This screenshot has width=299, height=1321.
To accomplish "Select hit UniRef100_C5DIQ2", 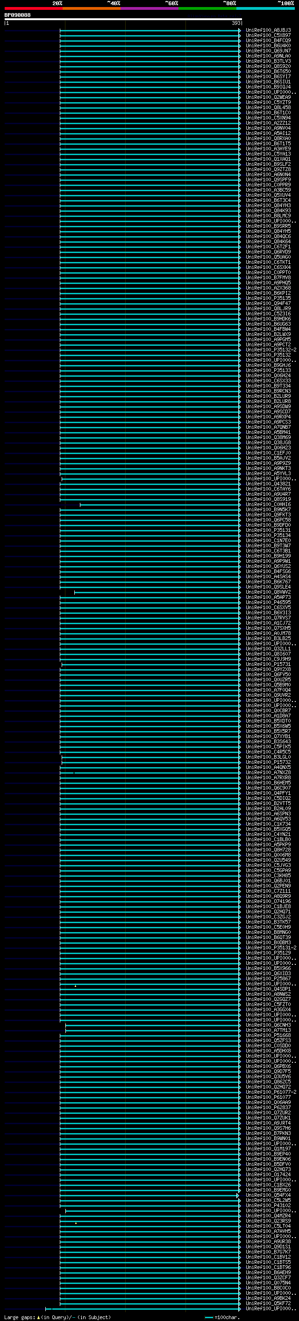I will pyautogui.click(x=268, y=799).
